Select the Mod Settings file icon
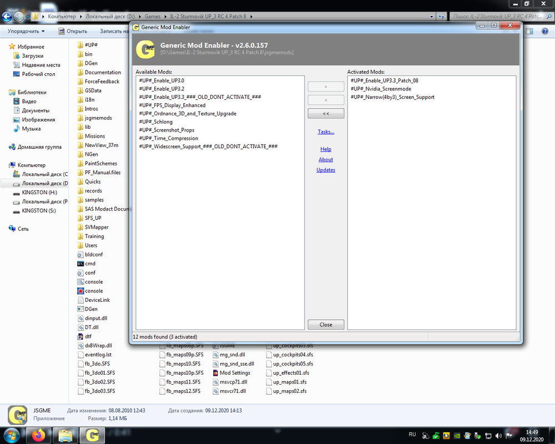 pos(215,373)
